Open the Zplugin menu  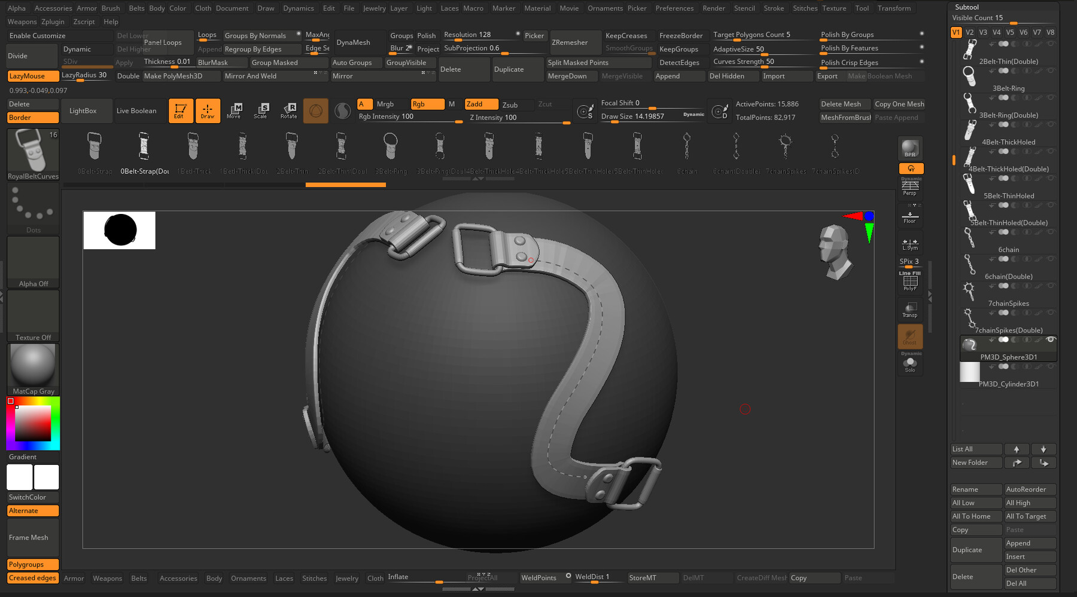coord(53,22)
